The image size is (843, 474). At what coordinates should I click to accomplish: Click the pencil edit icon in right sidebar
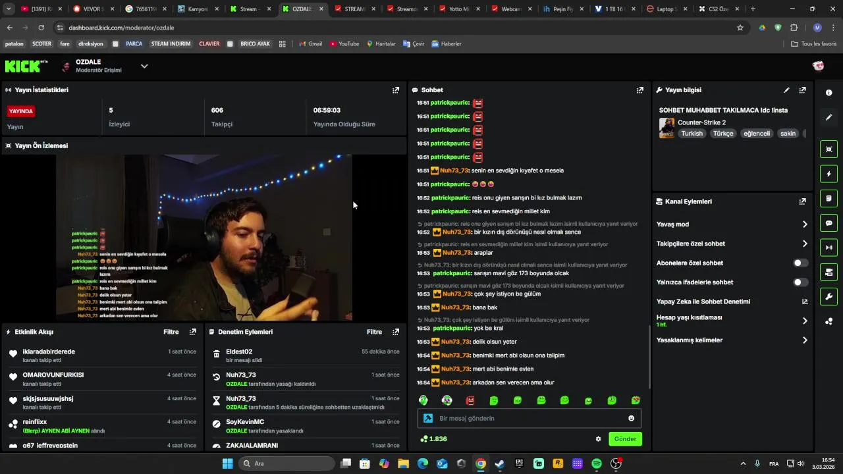pyautogui.click(x=829, y=117)
